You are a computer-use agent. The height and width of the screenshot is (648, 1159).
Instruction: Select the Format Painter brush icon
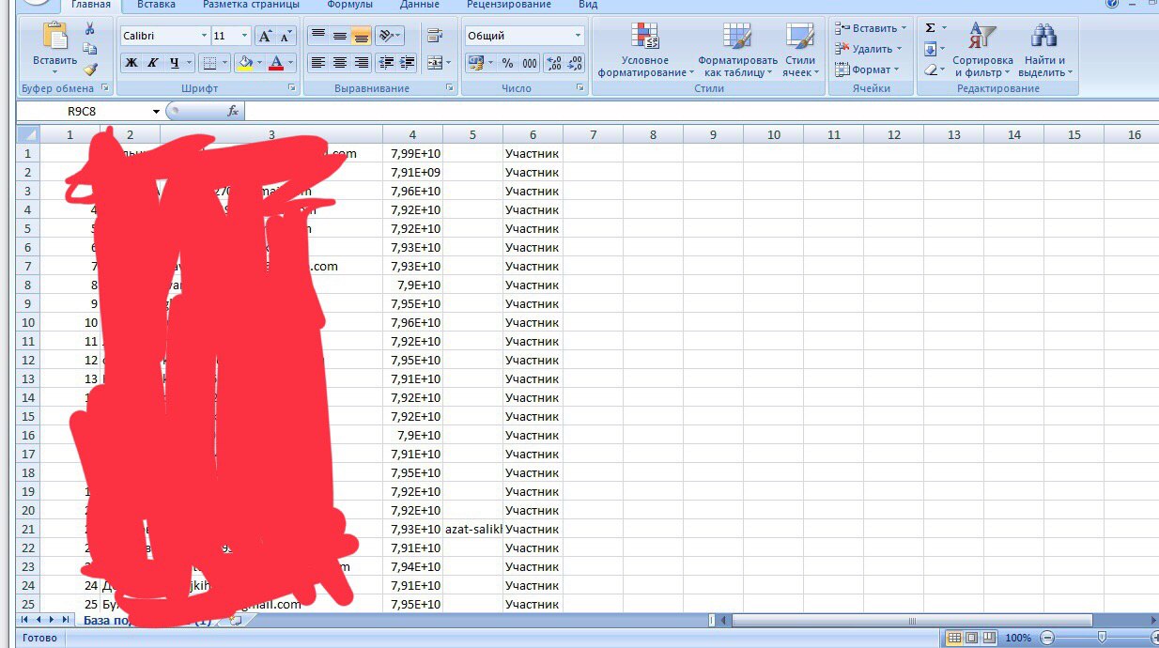(x=90, y=69)
